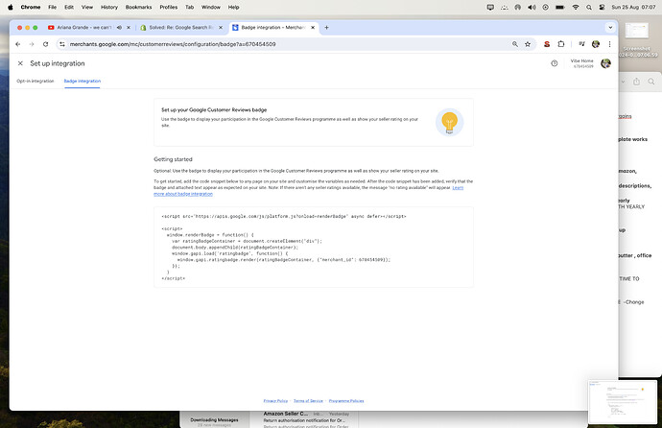Switch to the Opt-in integration tab

35,81
